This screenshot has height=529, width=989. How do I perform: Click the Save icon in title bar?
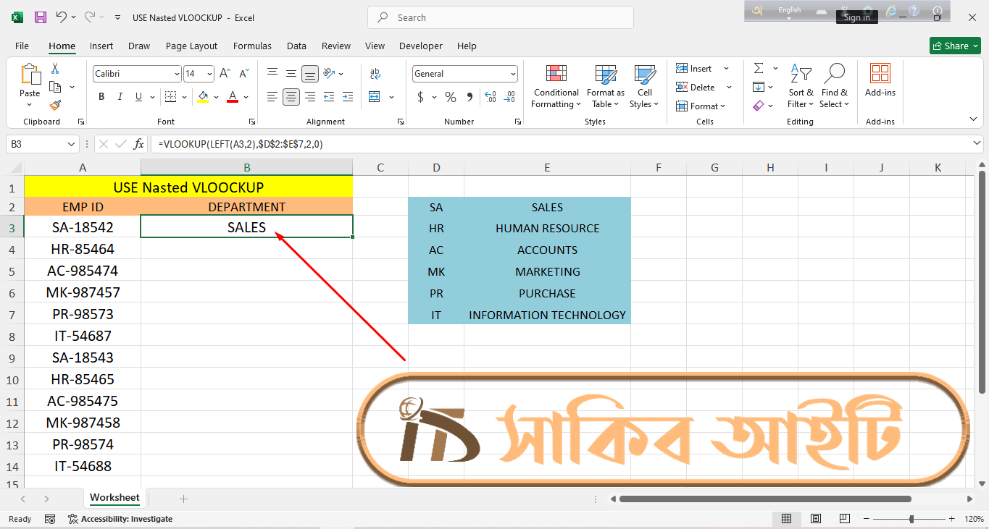tap(41, 17)
